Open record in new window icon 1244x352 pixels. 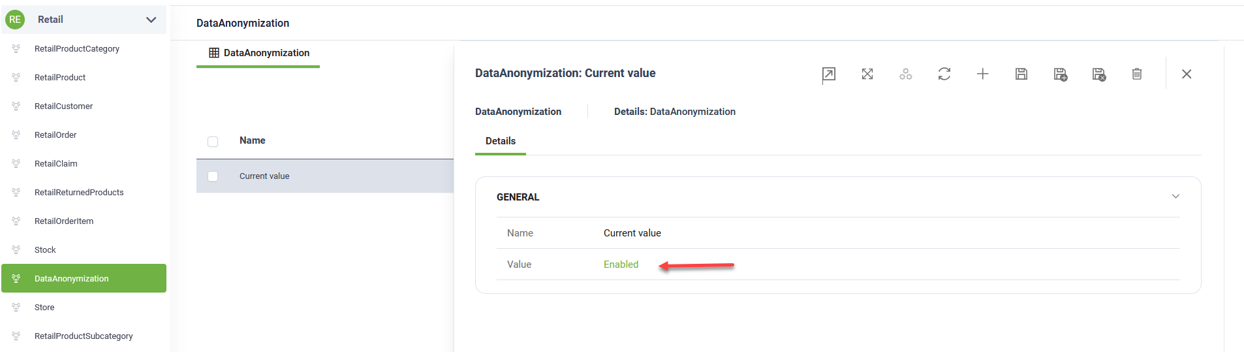[828, 74]
